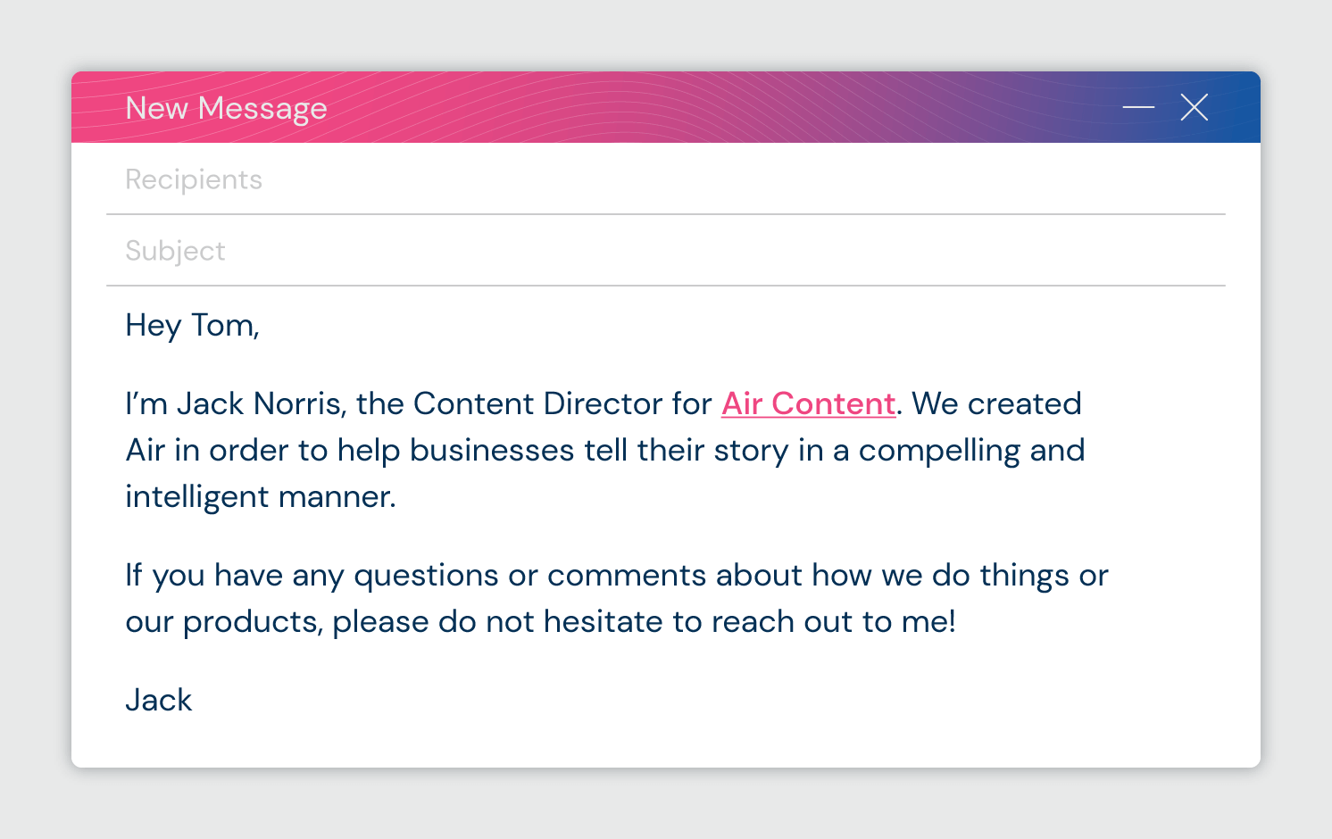Minimize the New Message window
Screen dimensions: 1332x839
1138,108
